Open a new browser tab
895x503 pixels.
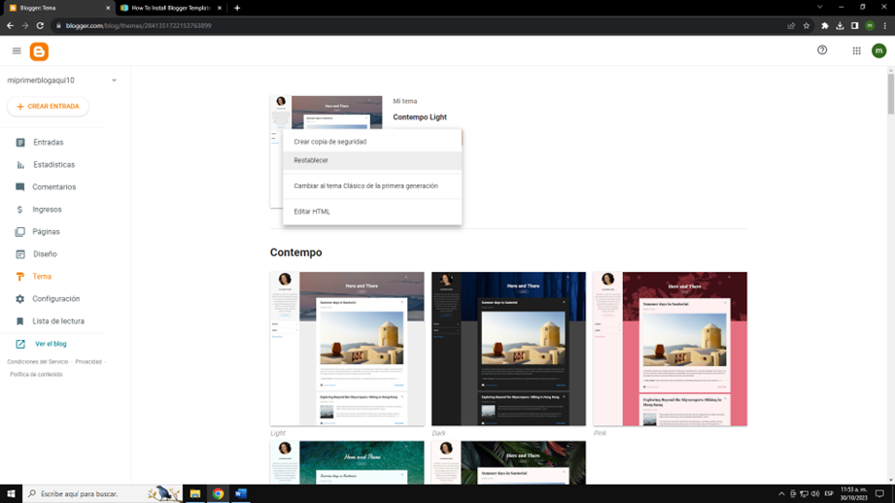[237, 8]
